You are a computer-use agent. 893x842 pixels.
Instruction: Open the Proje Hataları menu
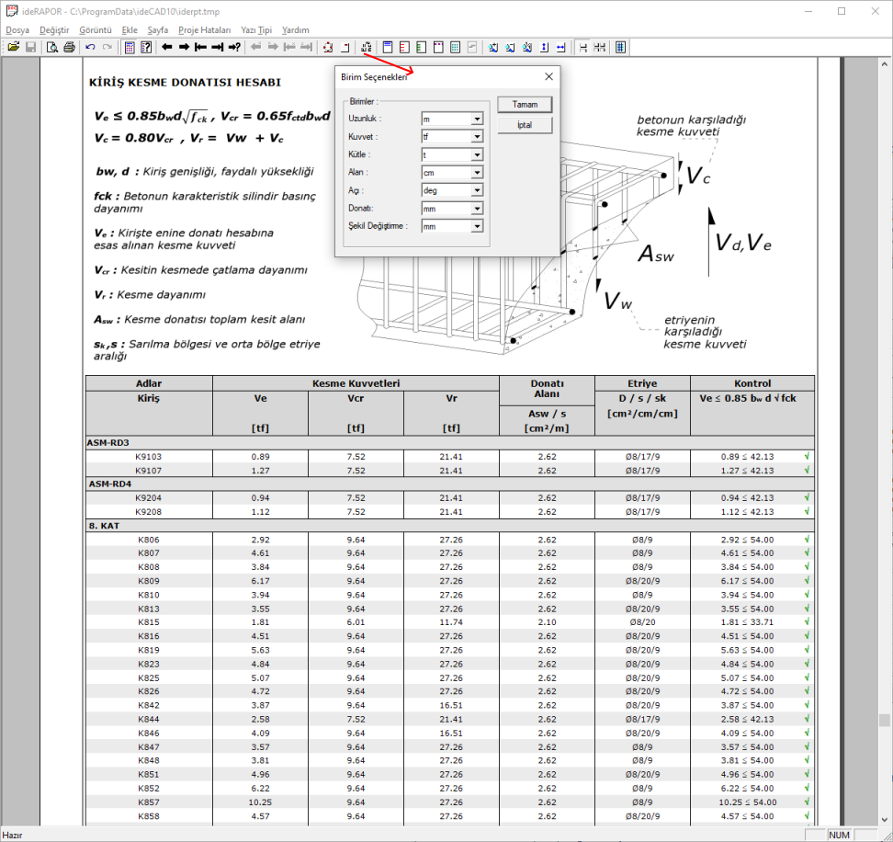[205, 29]
